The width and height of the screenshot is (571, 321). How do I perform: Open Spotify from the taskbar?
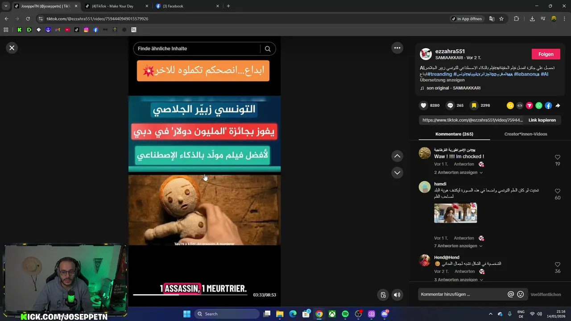pos(345,314)
